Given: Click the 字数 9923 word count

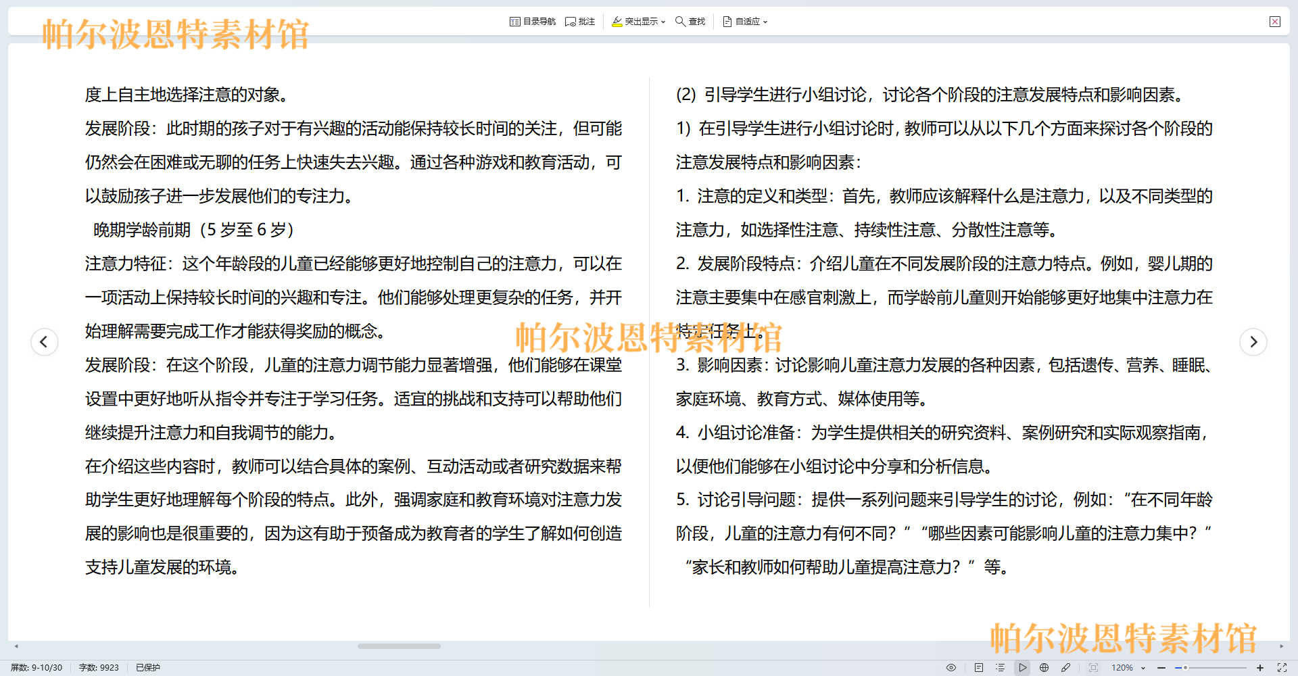Looking at the screenshot, I should [x=99, y=667].
